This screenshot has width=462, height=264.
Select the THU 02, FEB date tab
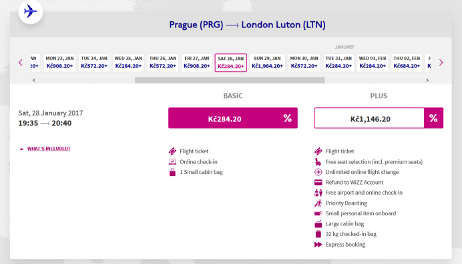coord(407,63)
